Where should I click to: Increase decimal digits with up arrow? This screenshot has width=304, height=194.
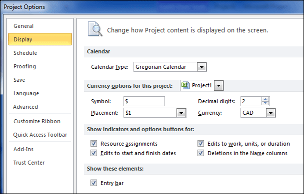265,99
